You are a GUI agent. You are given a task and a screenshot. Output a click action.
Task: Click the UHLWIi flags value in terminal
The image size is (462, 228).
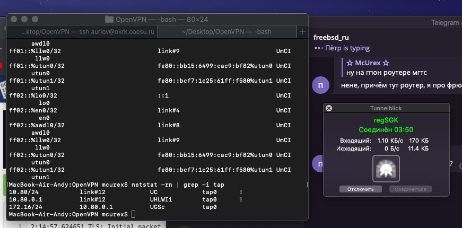pos(161,200)
